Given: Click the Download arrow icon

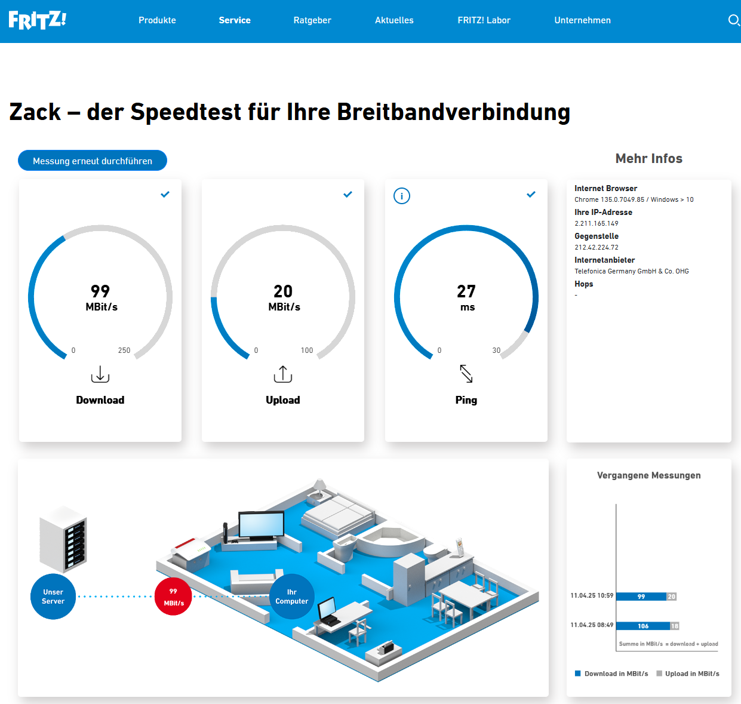Looking at the screenshot, I should 100,374.
